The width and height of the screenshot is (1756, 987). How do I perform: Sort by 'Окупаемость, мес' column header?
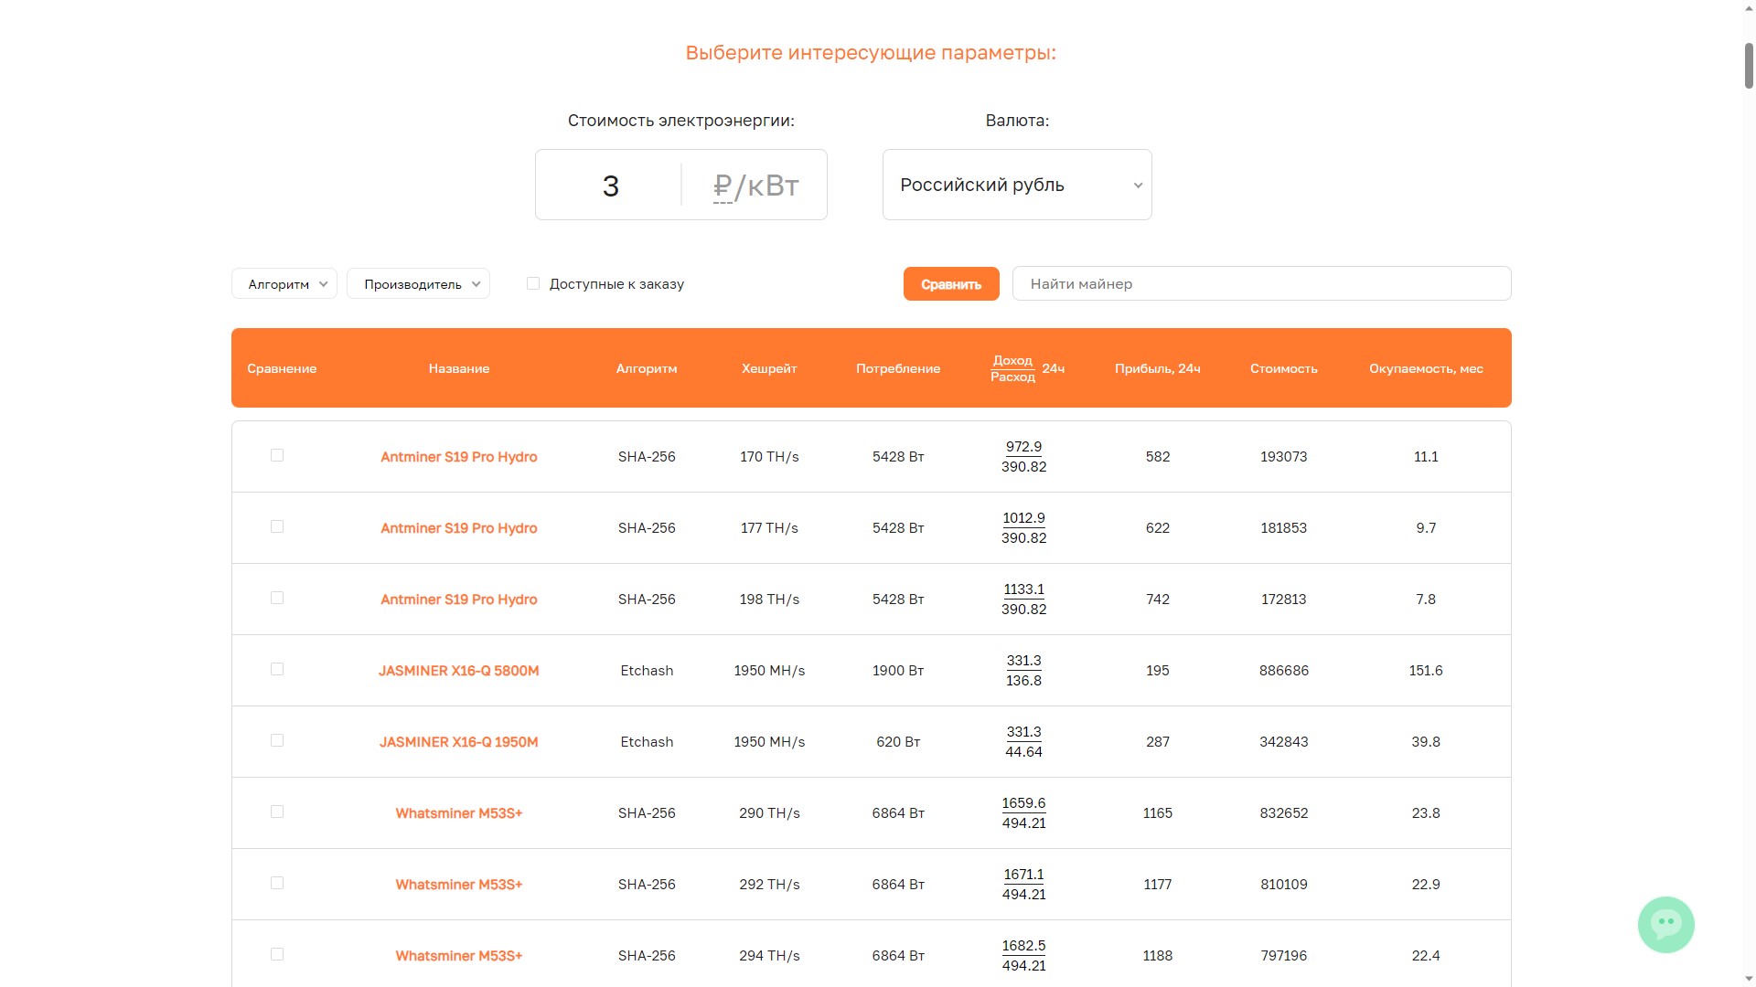coord(1426,368)
